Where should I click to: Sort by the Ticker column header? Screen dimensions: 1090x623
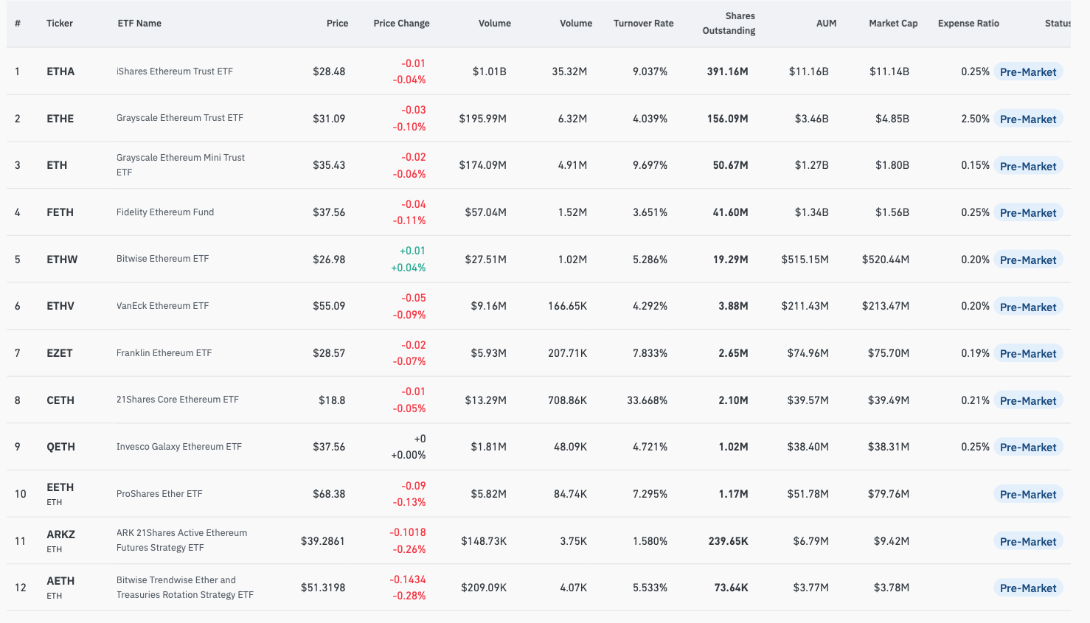point(60,24)
